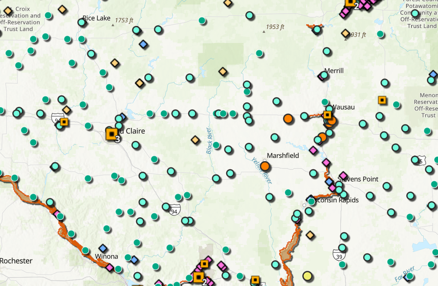Select the 1953 ft elevation label
This screenshot has width=438, height=286.
[275, 27]
